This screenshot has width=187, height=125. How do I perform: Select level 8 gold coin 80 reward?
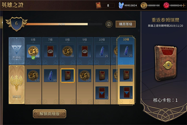click(x=68, y=51)
